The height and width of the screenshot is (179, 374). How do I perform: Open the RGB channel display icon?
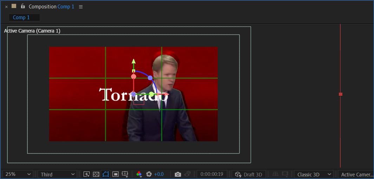(x=139, y=174)
